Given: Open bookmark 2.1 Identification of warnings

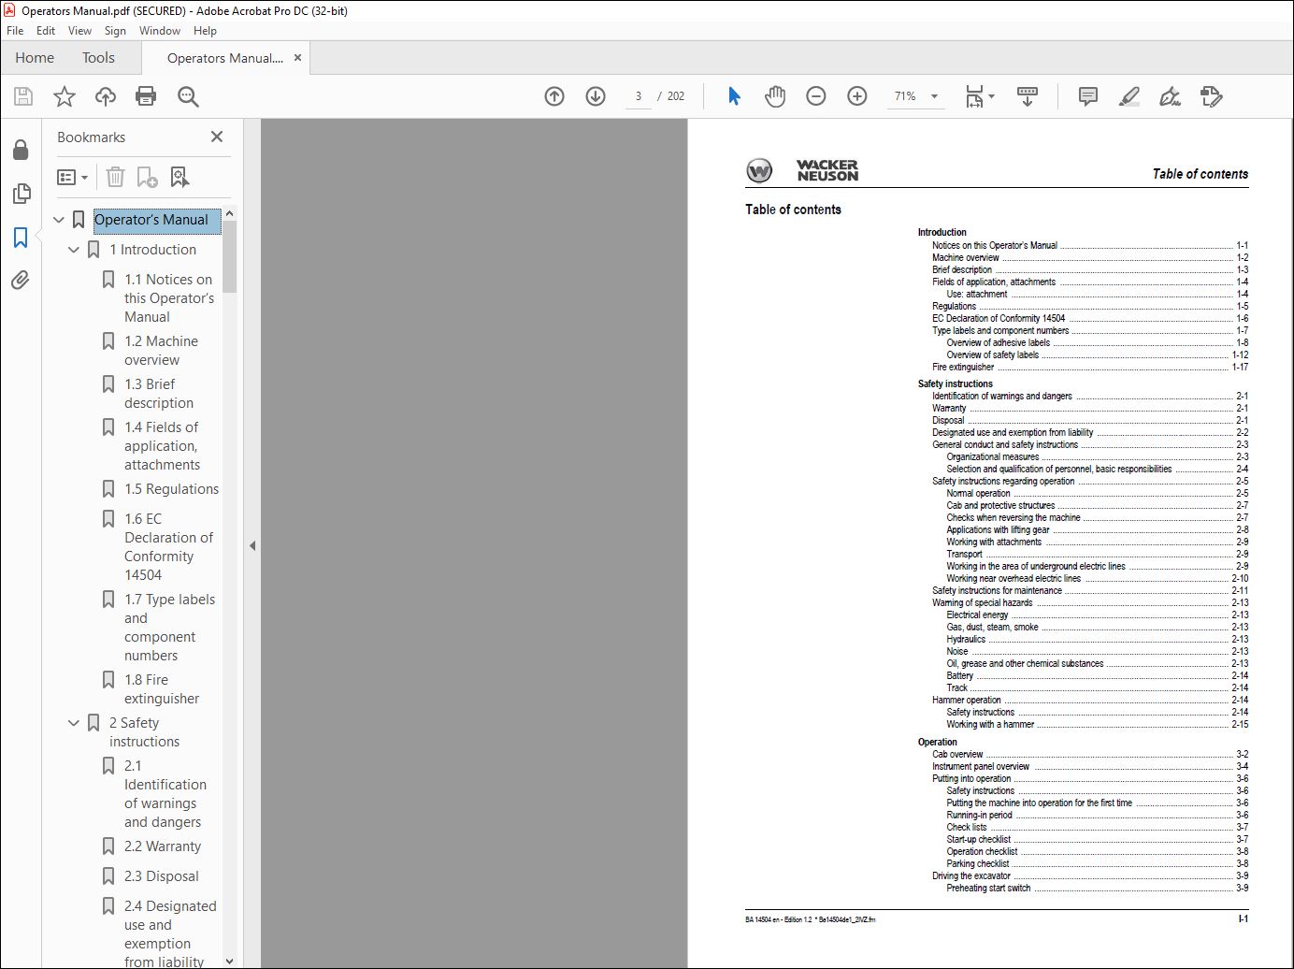Looking at the screenshot, I should (x=165, y=794).
